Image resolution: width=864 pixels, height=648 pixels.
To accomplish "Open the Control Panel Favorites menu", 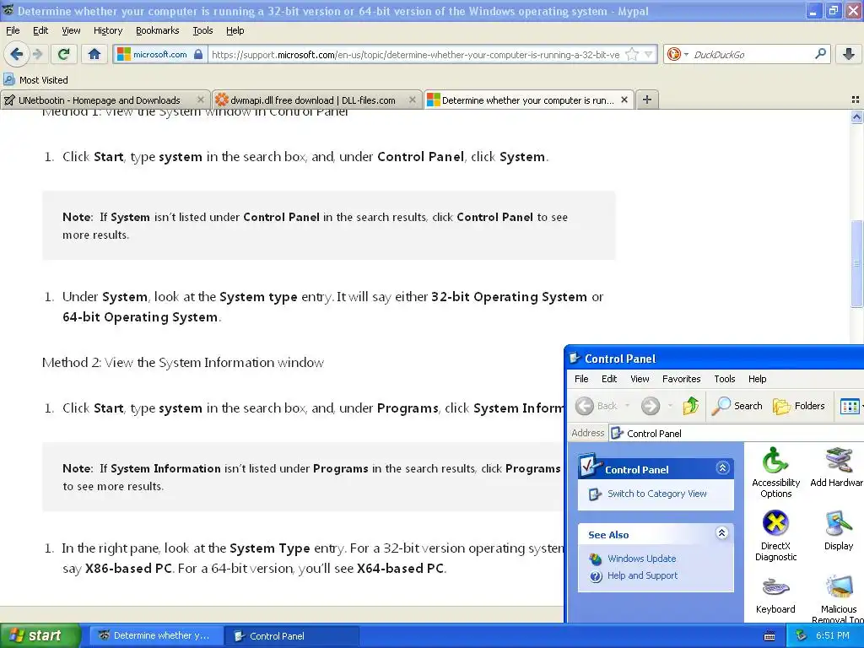I will (681, 379).
